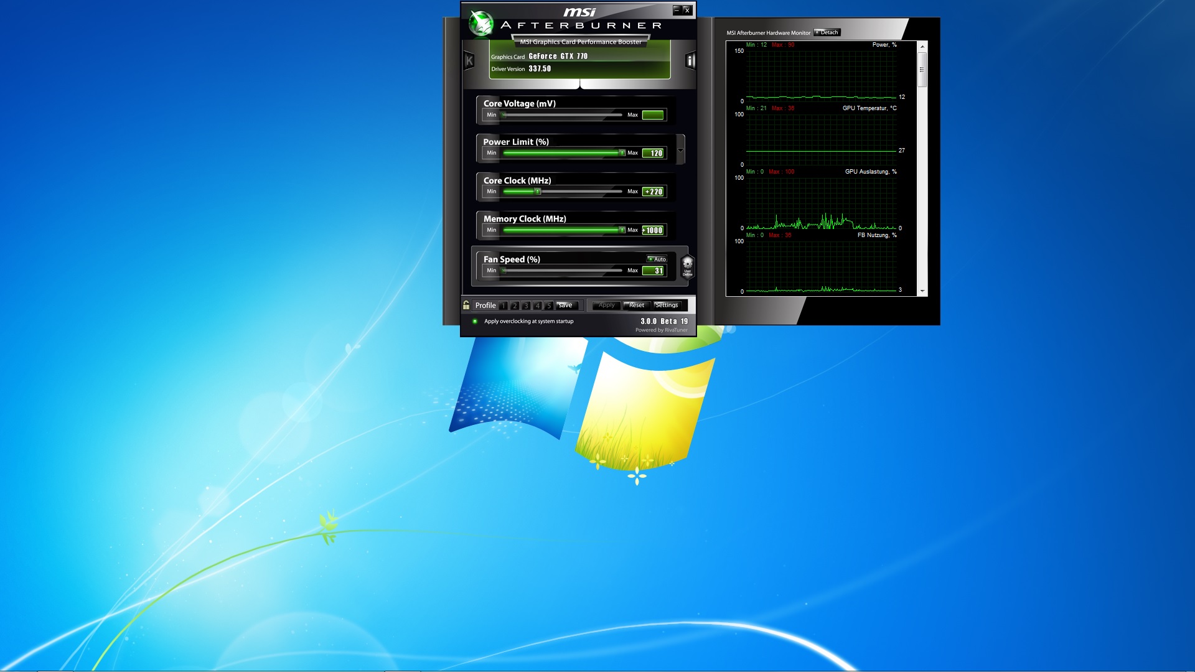The width and height of the screenshot is (1195, 672).
Task: Detach the hardware monitor panel
Action: pos(827,32)
